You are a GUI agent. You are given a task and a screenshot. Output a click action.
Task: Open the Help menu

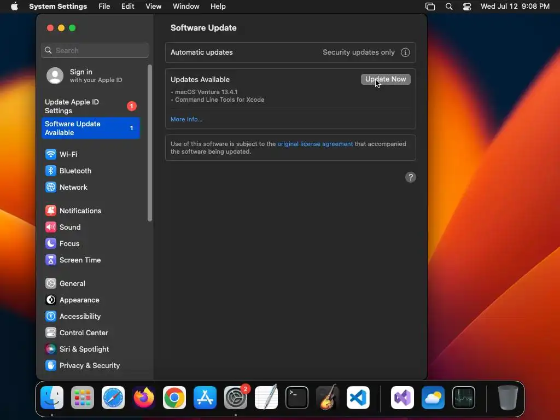pos(218,7)
